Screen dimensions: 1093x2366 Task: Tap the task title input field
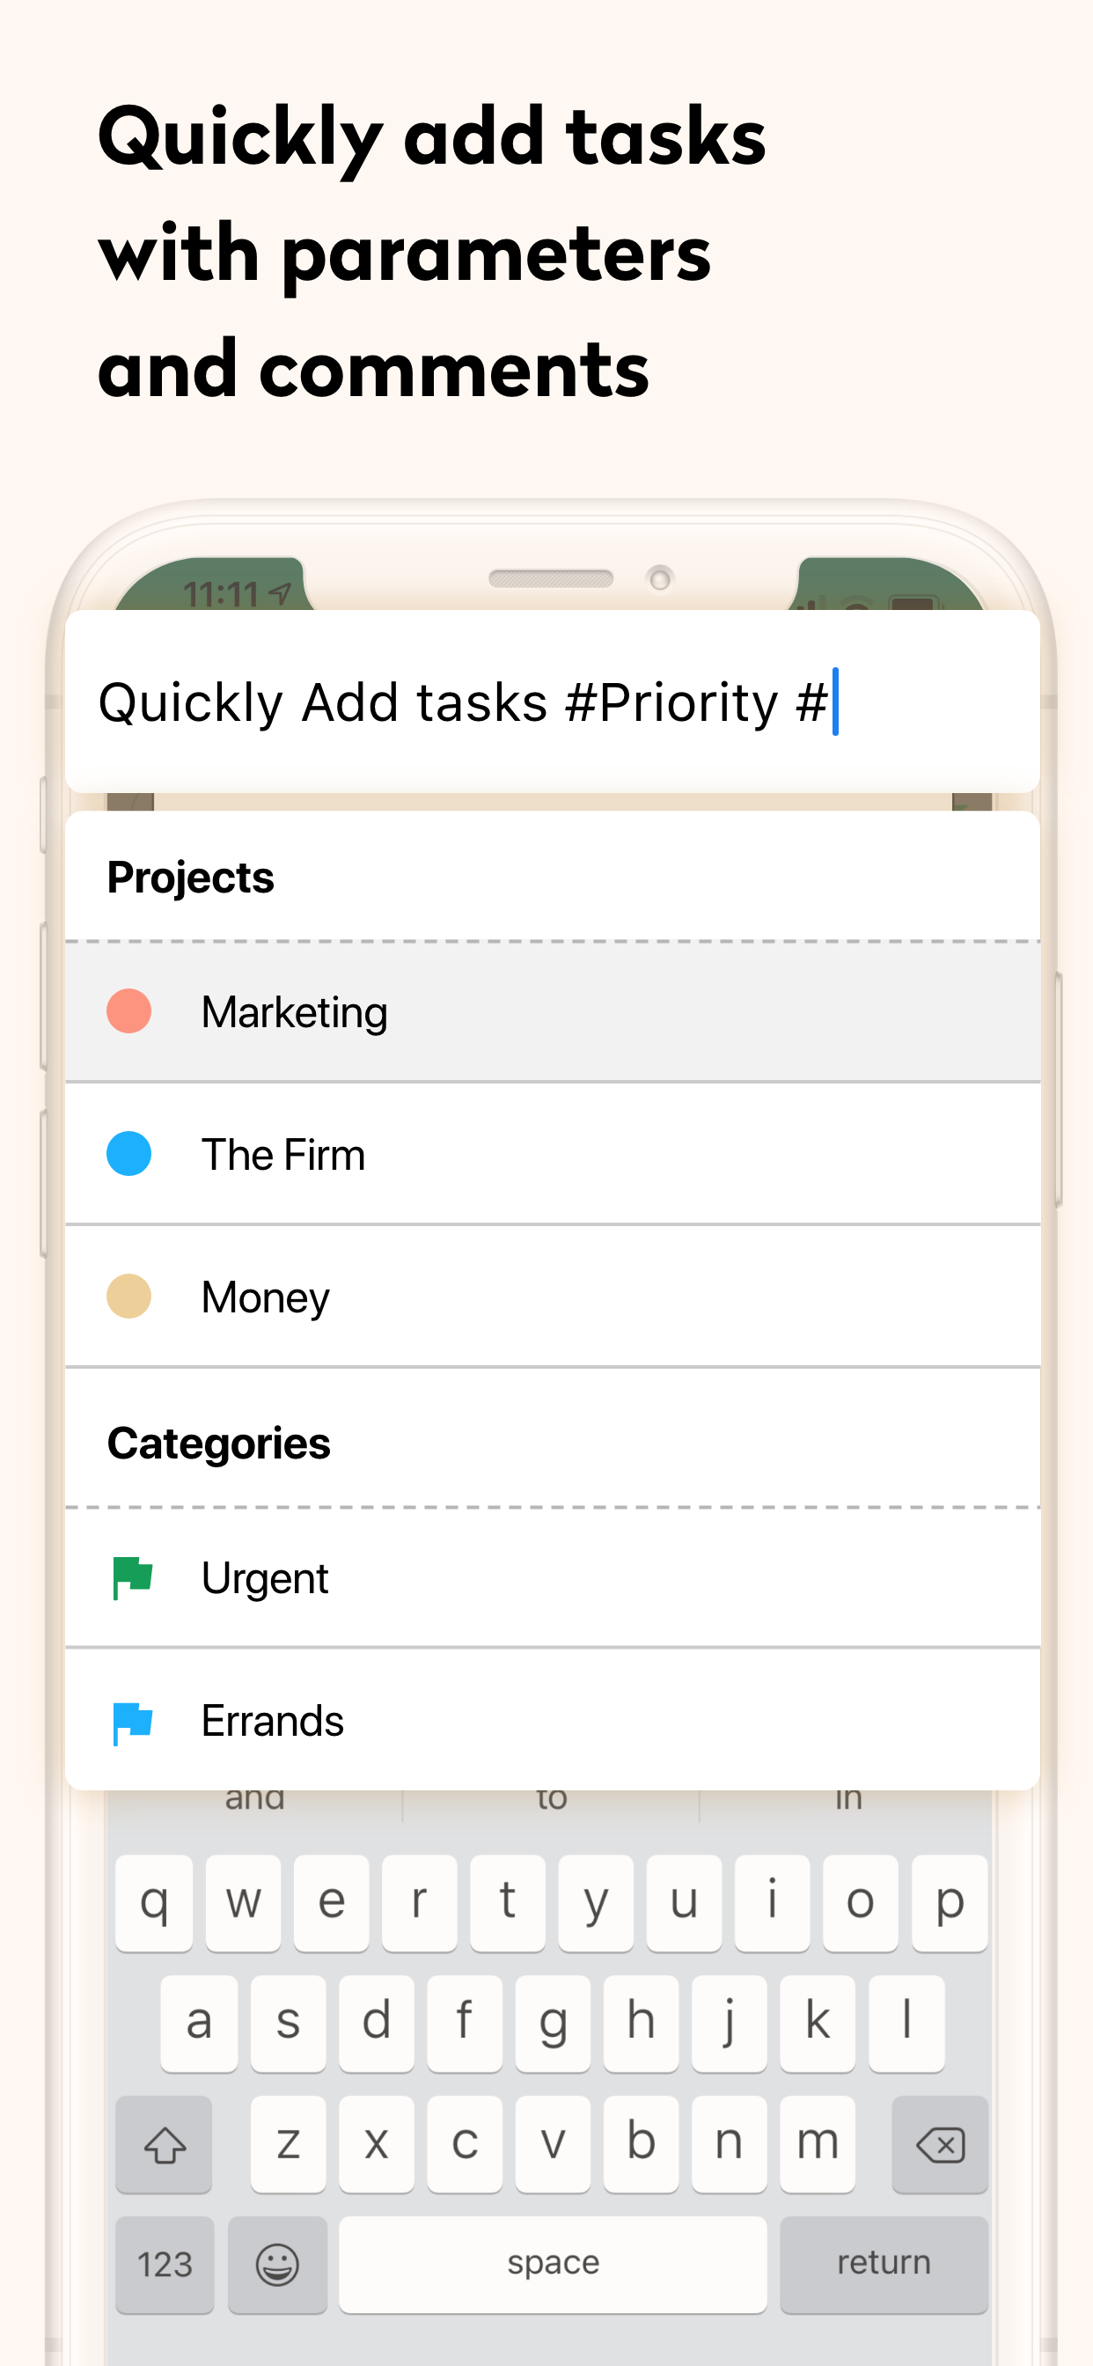click(553, 702)
